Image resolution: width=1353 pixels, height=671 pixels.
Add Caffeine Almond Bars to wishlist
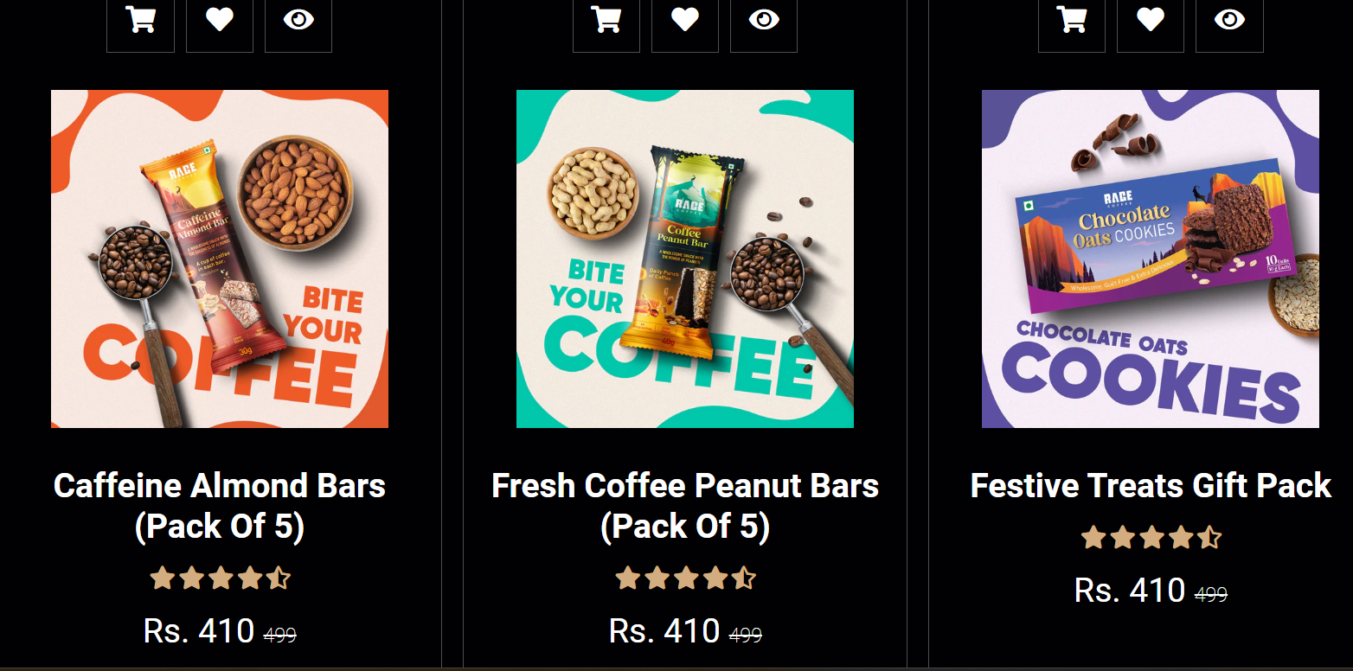point(220,21)
